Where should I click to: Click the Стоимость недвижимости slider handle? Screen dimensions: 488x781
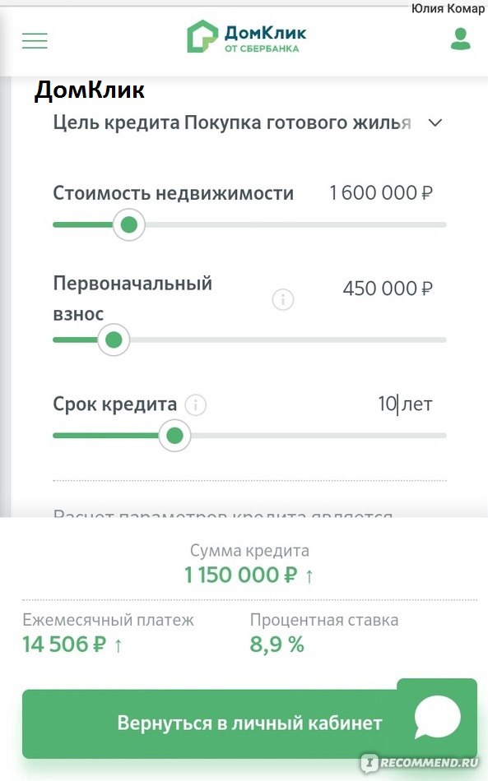[129, 224]
